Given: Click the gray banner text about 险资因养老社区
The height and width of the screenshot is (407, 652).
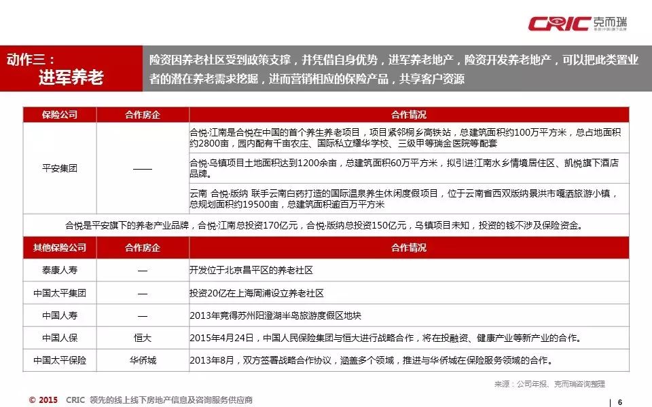Looking at the screenshot, I should coord(394,69).
